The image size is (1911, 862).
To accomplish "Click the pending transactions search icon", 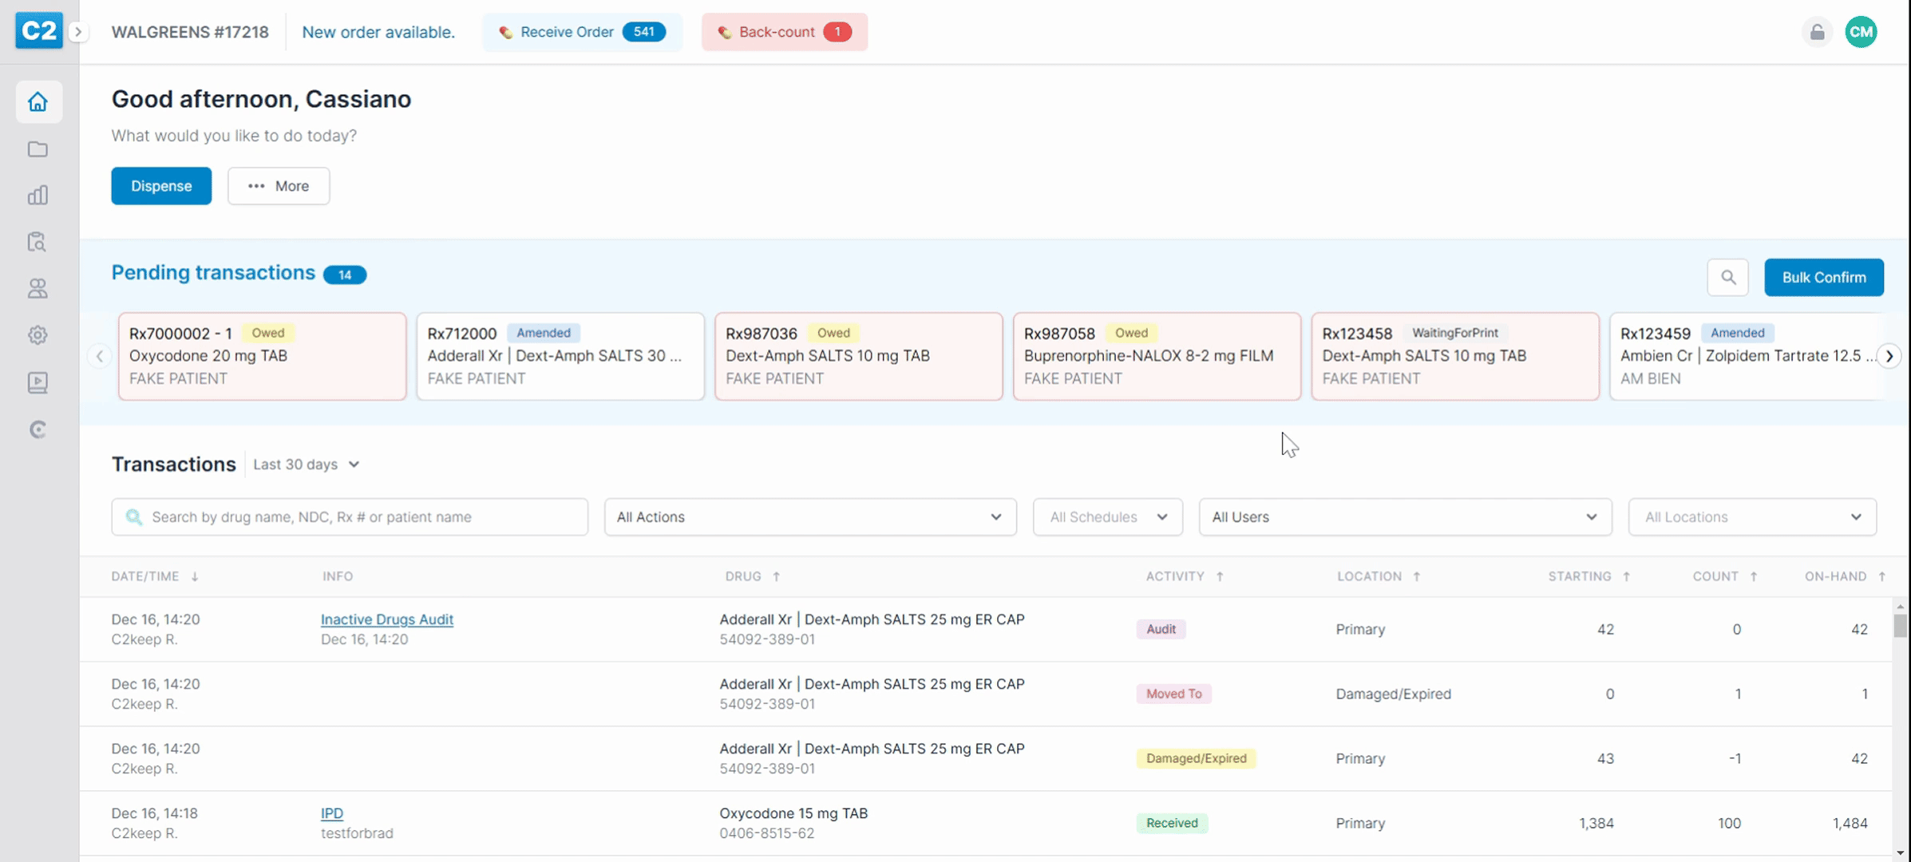I will click(1728, 277).
